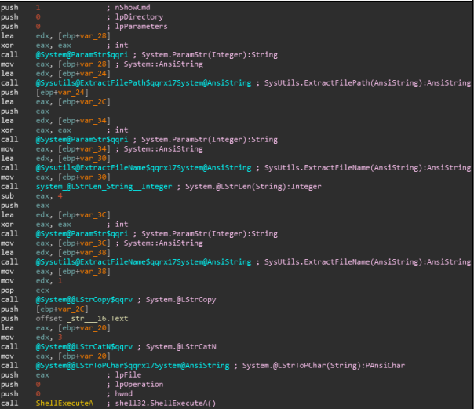Jump to the ShellExecuteA import
Image resolution: width=474 pixels, height=409 pixels.
click(x=64, y=403)
